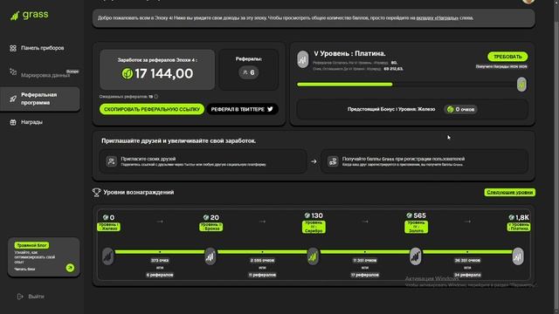Screen dimensions: 559x314
Task: Click Следующие уровни button
Action: pyautogui.click(x=510, y=192)
